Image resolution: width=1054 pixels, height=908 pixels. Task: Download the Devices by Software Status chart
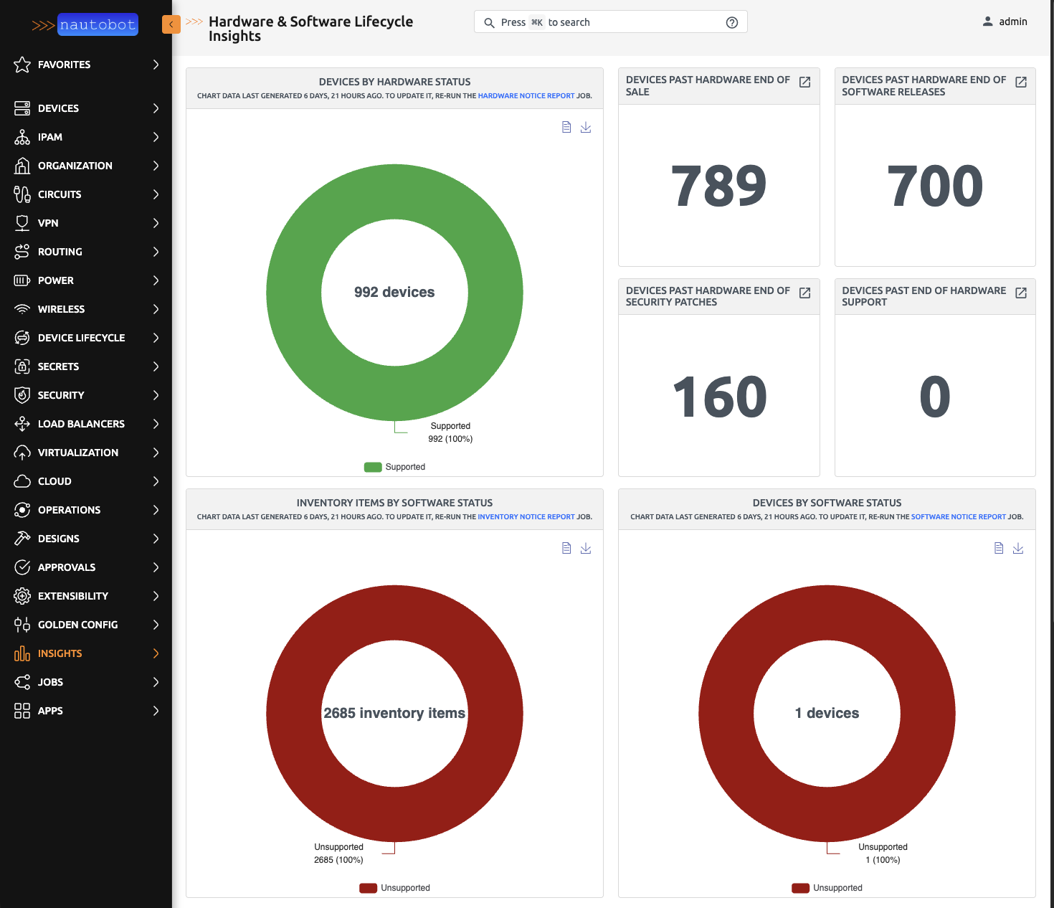(x=1018, y=548)
